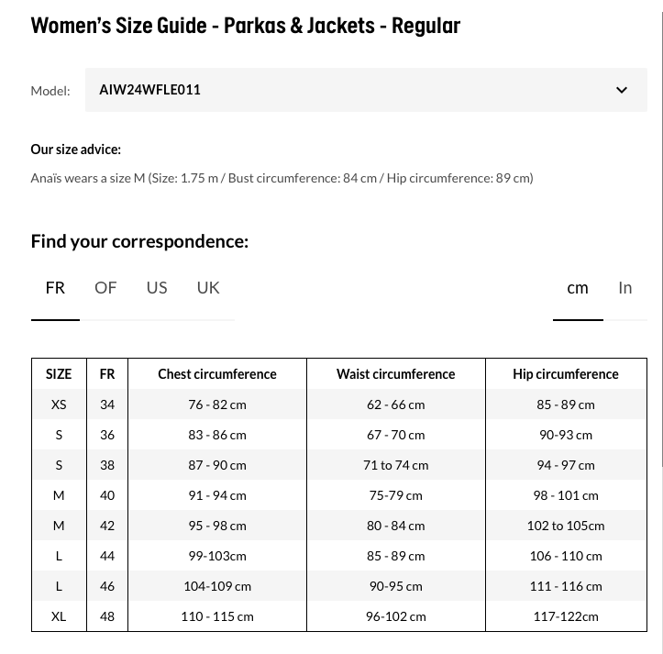Select the FR size tab
Viewport: 663px width, 654px height.
point(55,288)
